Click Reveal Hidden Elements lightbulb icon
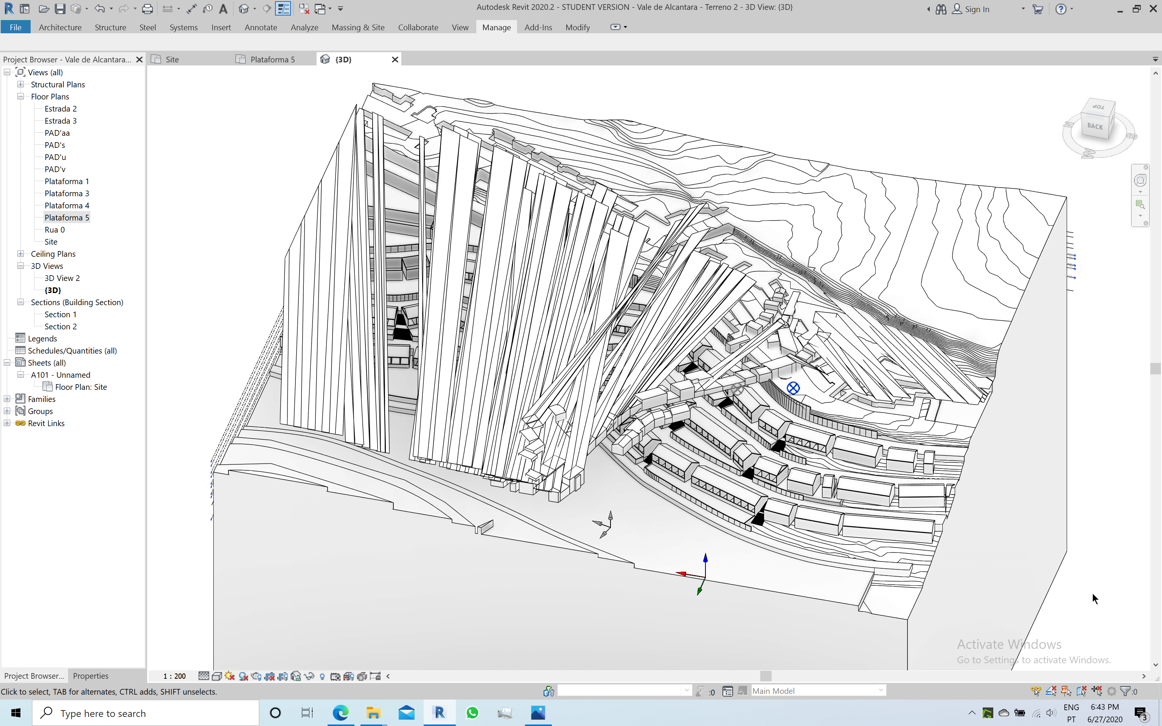 point(323,676)
